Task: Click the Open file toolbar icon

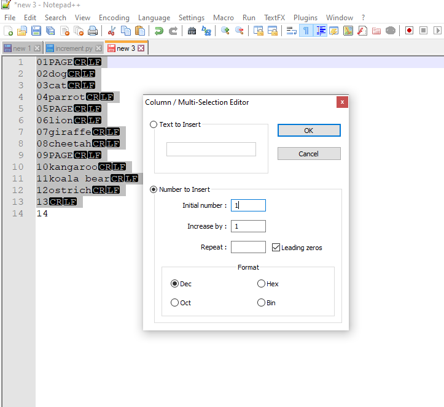Action: 22,31
